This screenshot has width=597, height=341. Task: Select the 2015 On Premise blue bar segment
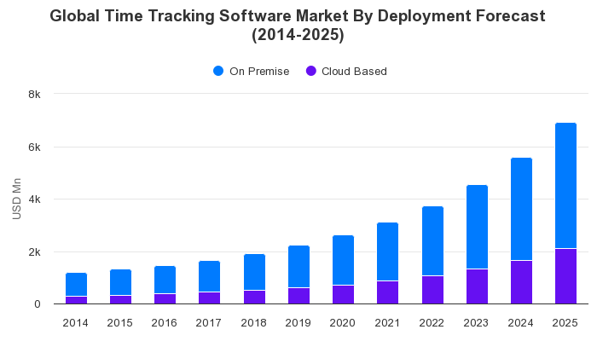point(121,282)
